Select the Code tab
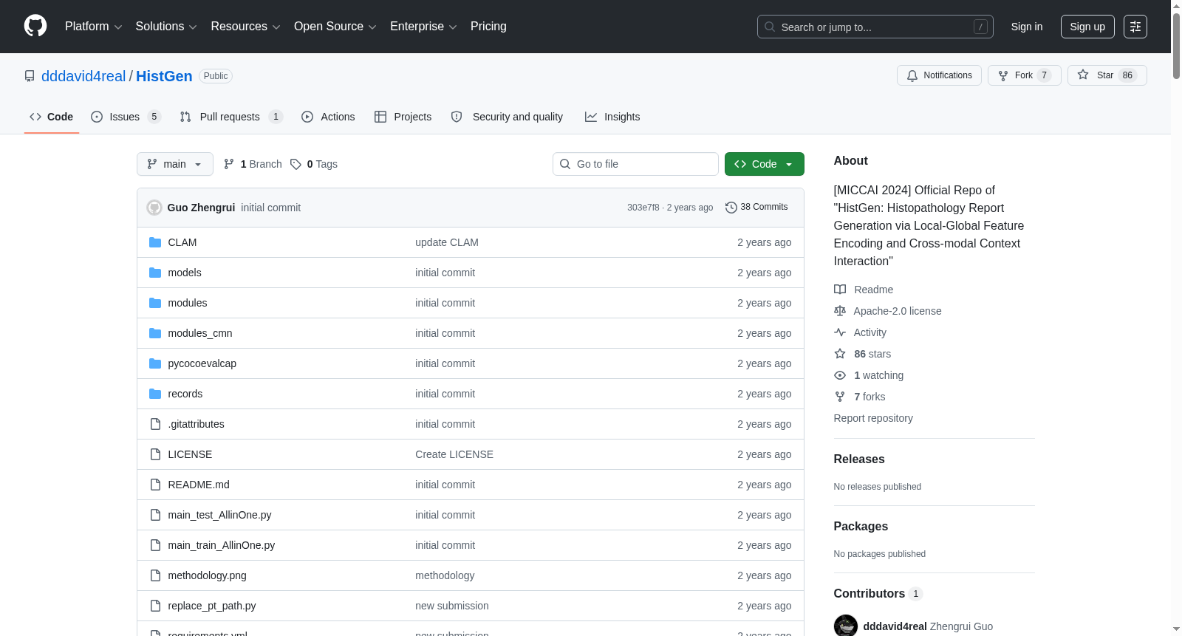Image resolution: width=1182 pixels, height=636 pixels. click(52, 117)
